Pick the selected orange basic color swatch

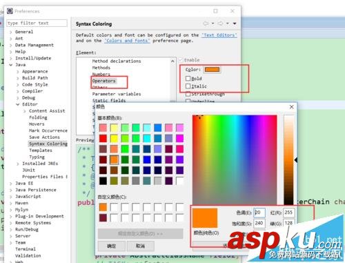tap(114, 159)
